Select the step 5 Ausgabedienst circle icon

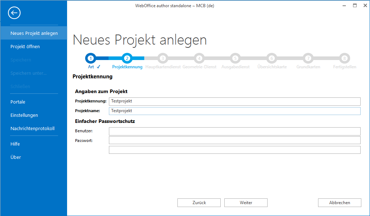(235, 58)
